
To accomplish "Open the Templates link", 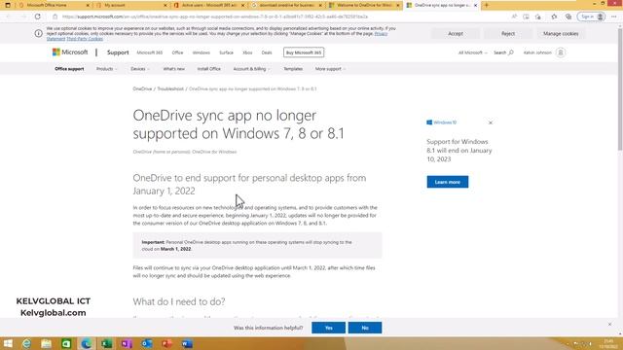I will point(293,69).
